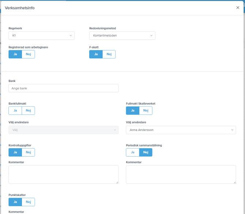The height and width of the screenshot is (214, 245).
Task: Expand the Redovisningsmetod dropdown
Action: pos(122,35)
